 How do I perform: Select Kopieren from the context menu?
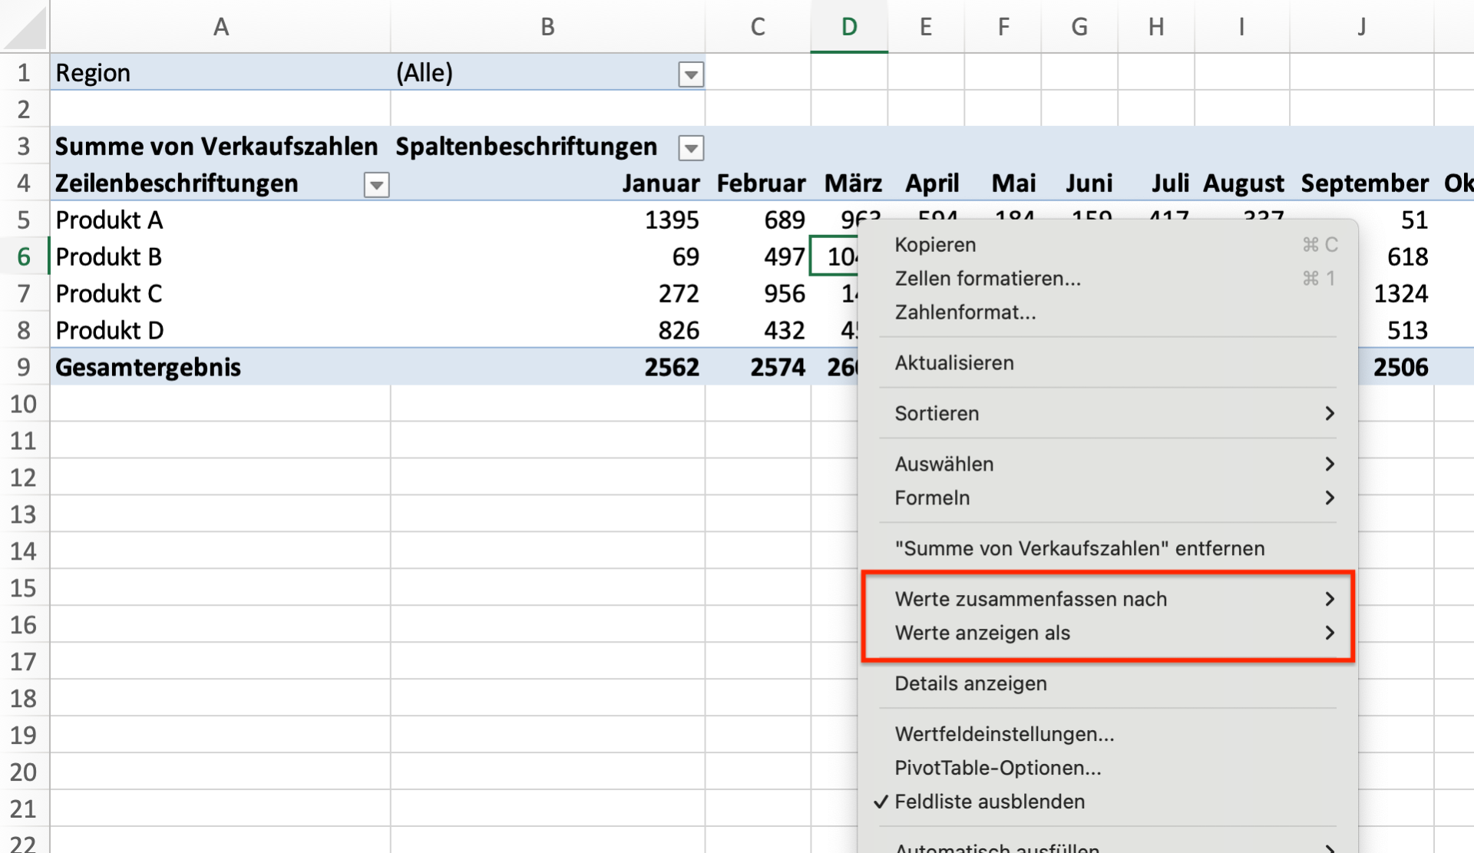[x=934, y=244]
